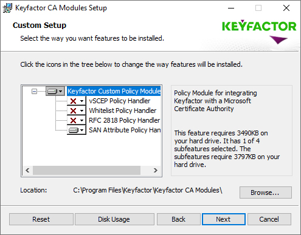301x235 pixels.
Task: Open the Keyfactor Custom Policy Module drive icon
Action: pos(52,91)
